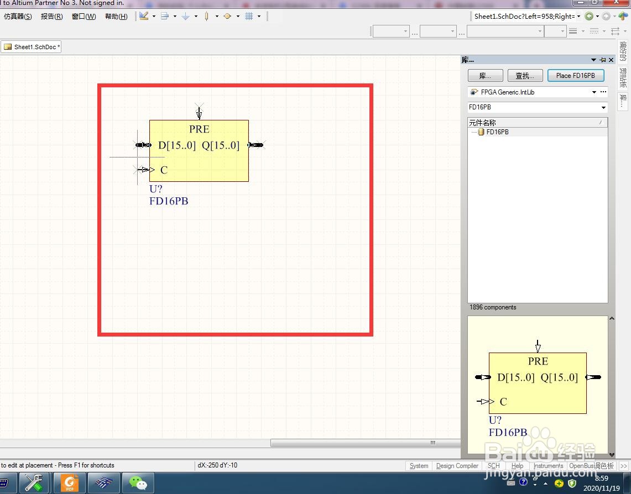Viewport: 631px width, 494px height.
Task: Click the alignment tools toolbar icon
Action: click(165, 16)
